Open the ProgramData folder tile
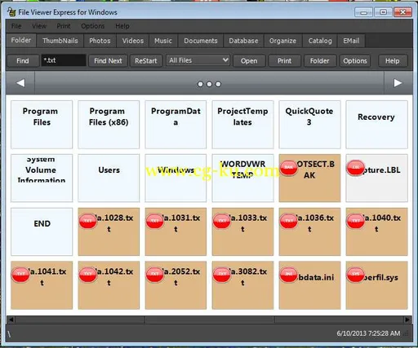418x348 pixels. (x=176, y=125)
